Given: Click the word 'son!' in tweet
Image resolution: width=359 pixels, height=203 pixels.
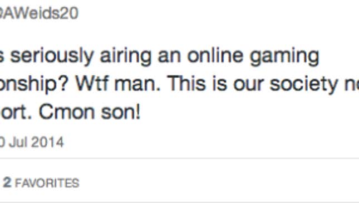Looking at the screenshot, I should pyautogui.click(x=120, y=112).
